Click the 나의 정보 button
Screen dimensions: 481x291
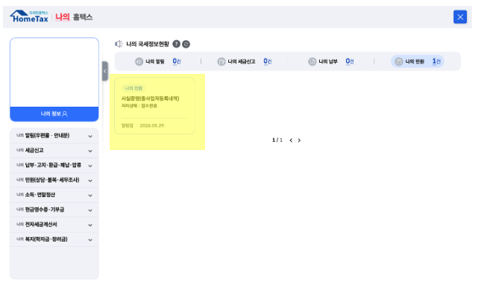click(54, 114)
